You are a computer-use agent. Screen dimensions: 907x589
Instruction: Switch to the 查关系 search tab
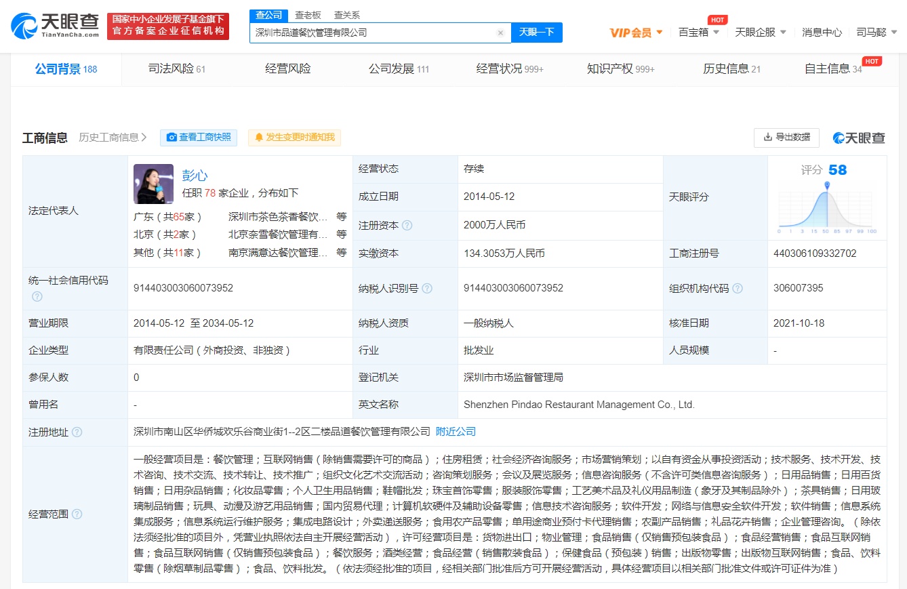347,15
